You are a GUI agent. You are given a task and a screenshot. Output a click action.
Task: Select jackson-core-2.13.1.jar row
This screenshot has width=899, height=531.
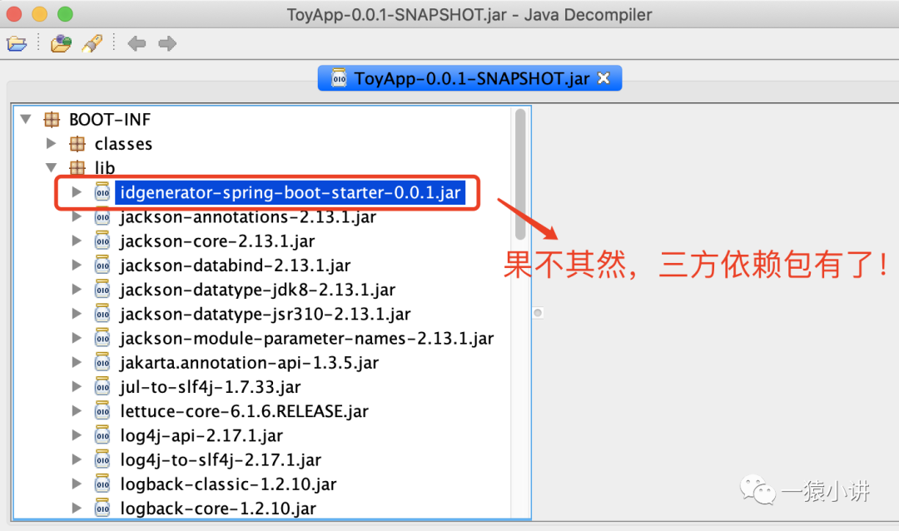point(217,241)
